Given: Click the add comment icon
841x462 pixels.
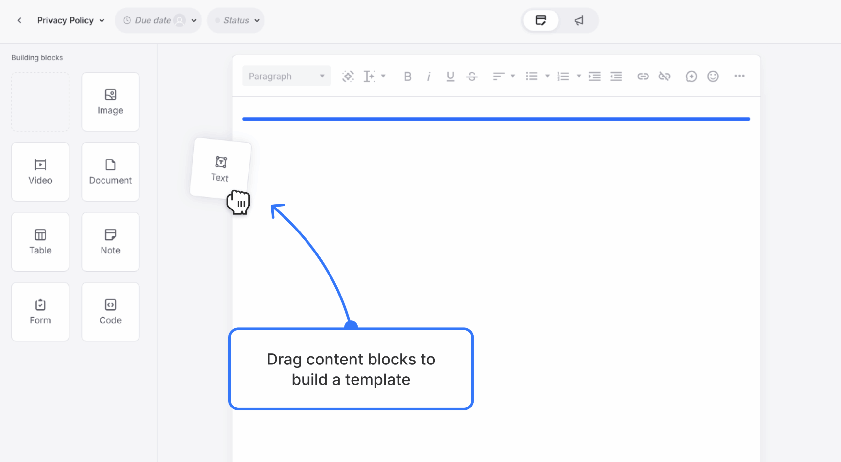Looking at the screenshot, I should [691, 76].
